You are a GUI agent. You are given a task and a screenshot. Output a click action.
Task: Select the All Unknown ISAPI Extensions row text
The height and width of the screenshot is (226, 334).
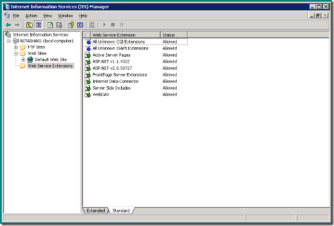pyautogui.click(x=120, y=49)
